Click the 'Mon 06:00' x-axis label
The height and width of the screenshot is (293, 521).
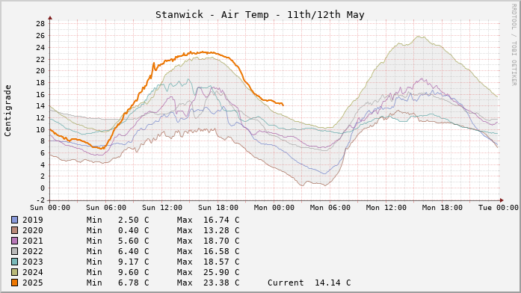[330, 208]
